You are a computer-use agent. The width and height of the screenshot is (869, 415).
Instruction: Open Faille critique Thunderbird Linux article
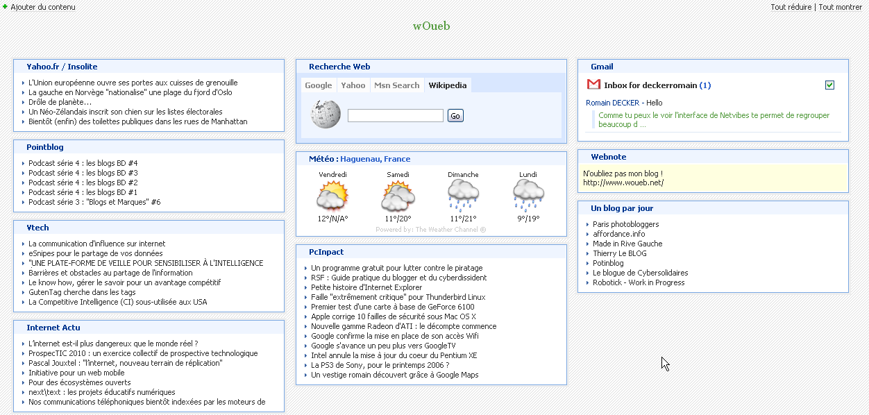398,297
